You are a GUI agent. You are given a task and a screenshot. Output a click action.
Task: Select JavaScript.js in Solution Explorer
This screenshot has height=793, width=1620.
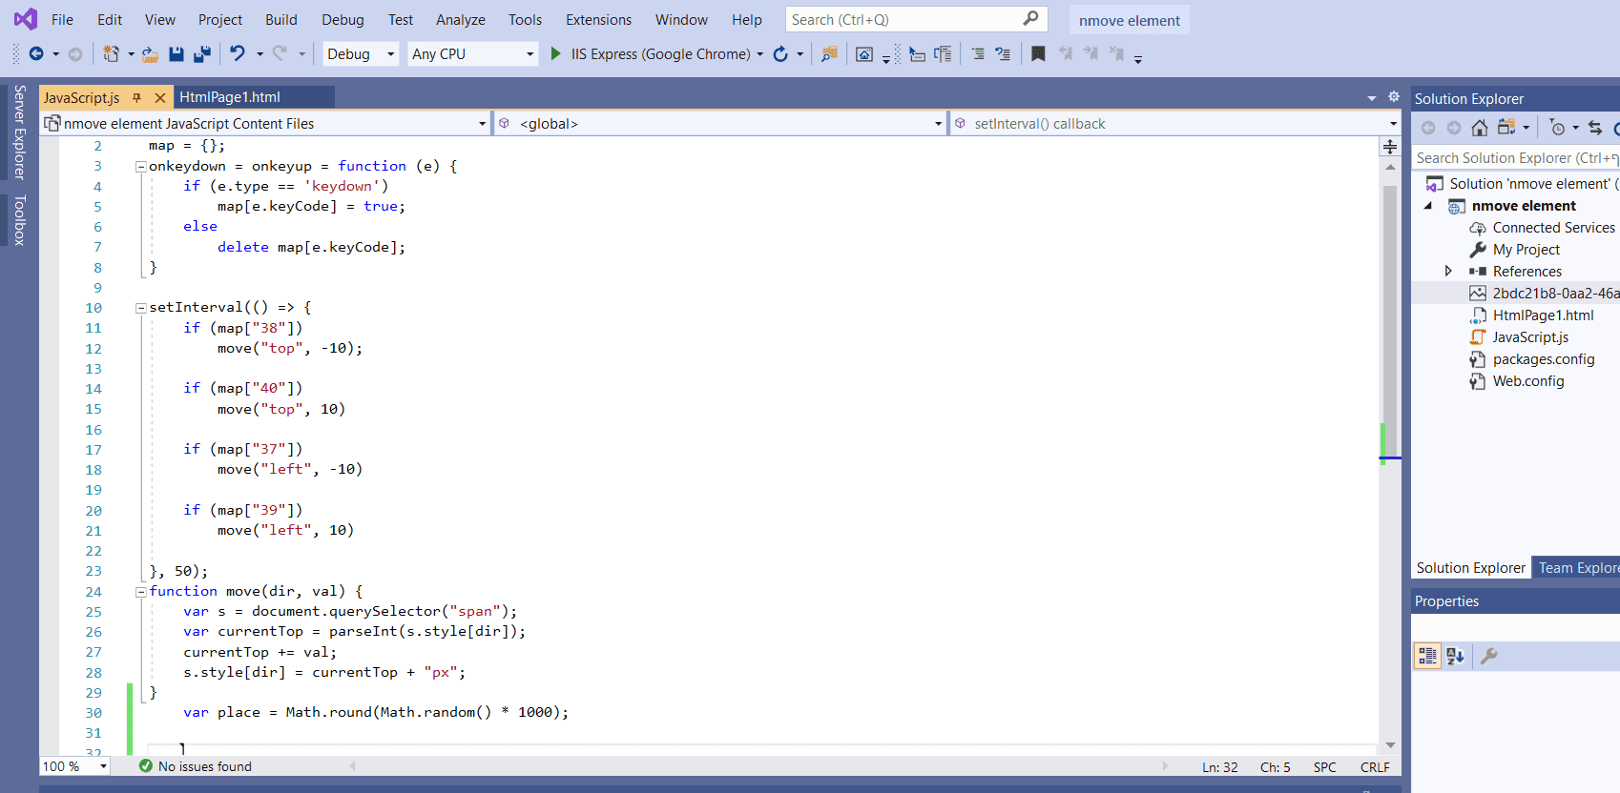click(x=1530, y=337)
